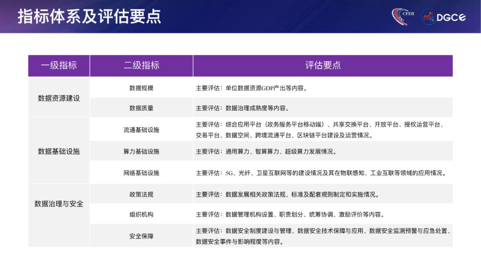Image resolution: width=481 pixels, height=270 pixels.
Task: Click the 二级指标 column header
Action: (142, 65)
